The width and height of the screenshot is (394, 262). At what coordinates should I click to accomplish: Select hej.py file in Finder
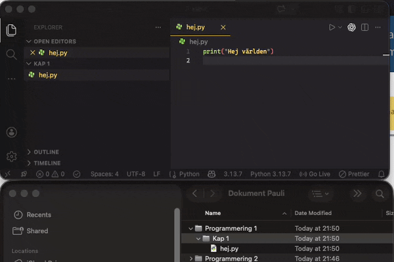[x=288, y=249]
